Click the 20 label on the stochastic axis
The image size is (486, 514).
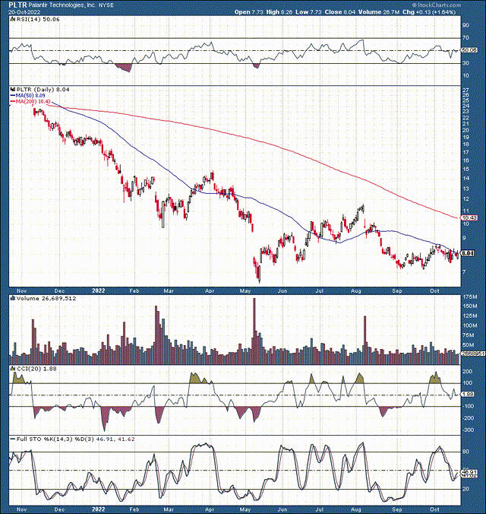(466, 489)
